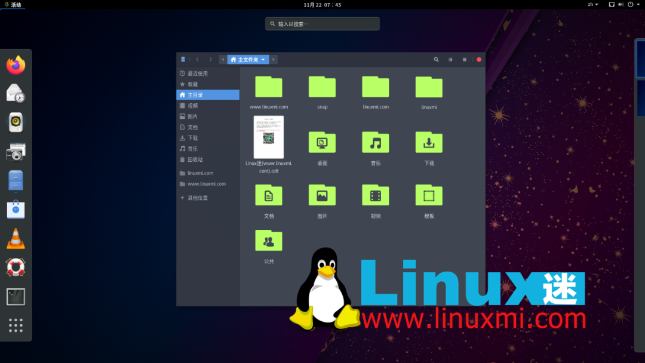Screen dimensions: 645x363
Task: Click the path bar right chevron
Action: click(273, 60)
